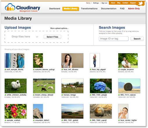Click download icon next to face_center image
Viewport: 148px width, 128px height.
119,120
